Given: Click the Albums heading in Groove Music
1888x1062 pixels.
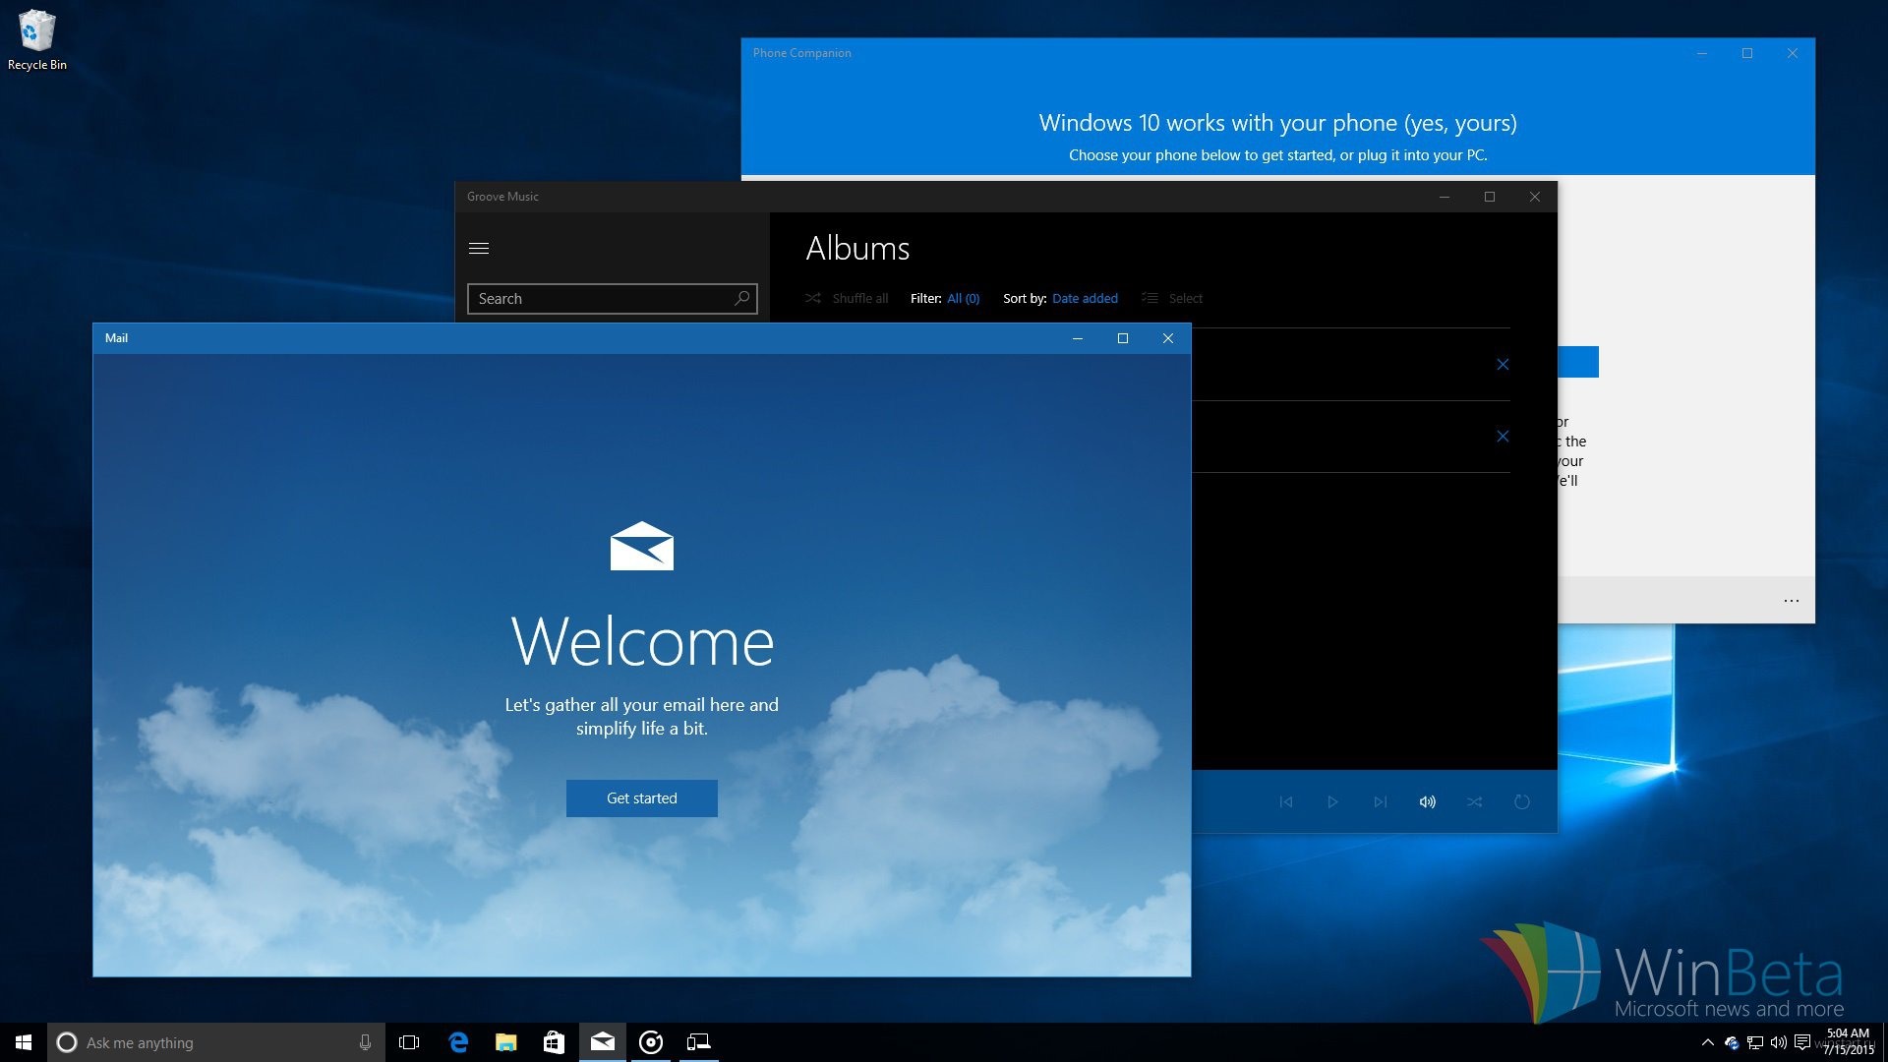Looking at the screenshot, I should click(857, 249).
